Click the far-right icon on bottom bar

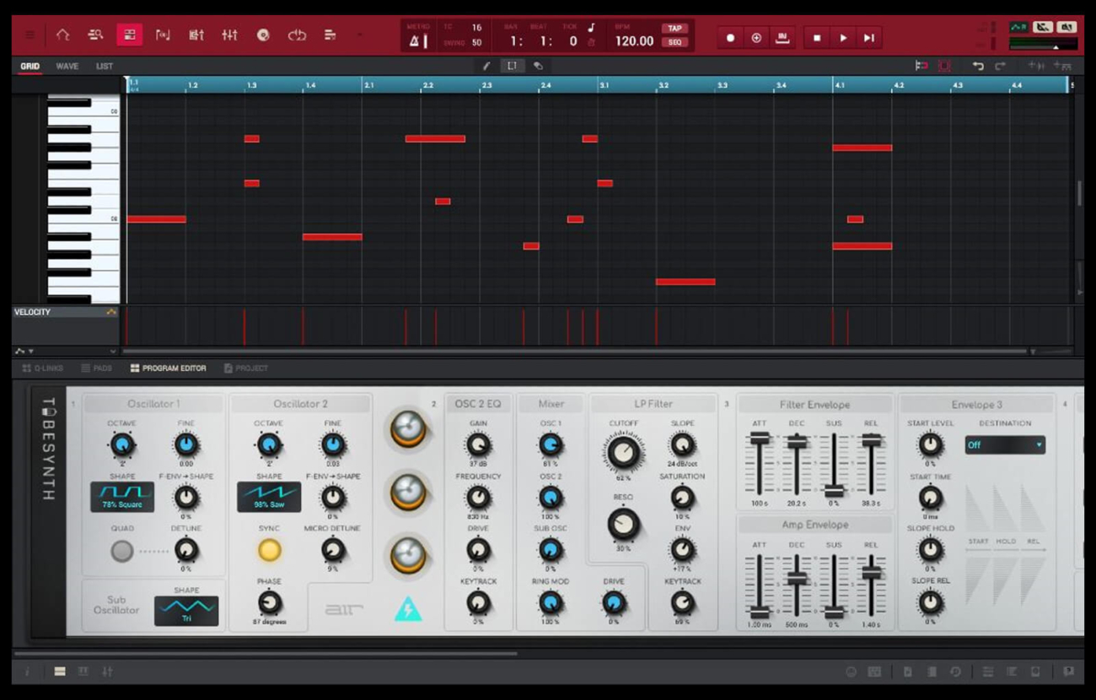1068,671
